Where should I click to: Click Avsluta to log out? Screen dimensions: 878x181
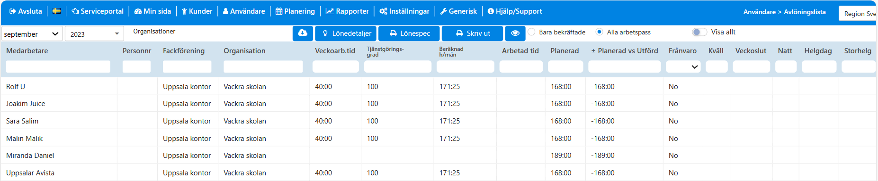(26, 11)
